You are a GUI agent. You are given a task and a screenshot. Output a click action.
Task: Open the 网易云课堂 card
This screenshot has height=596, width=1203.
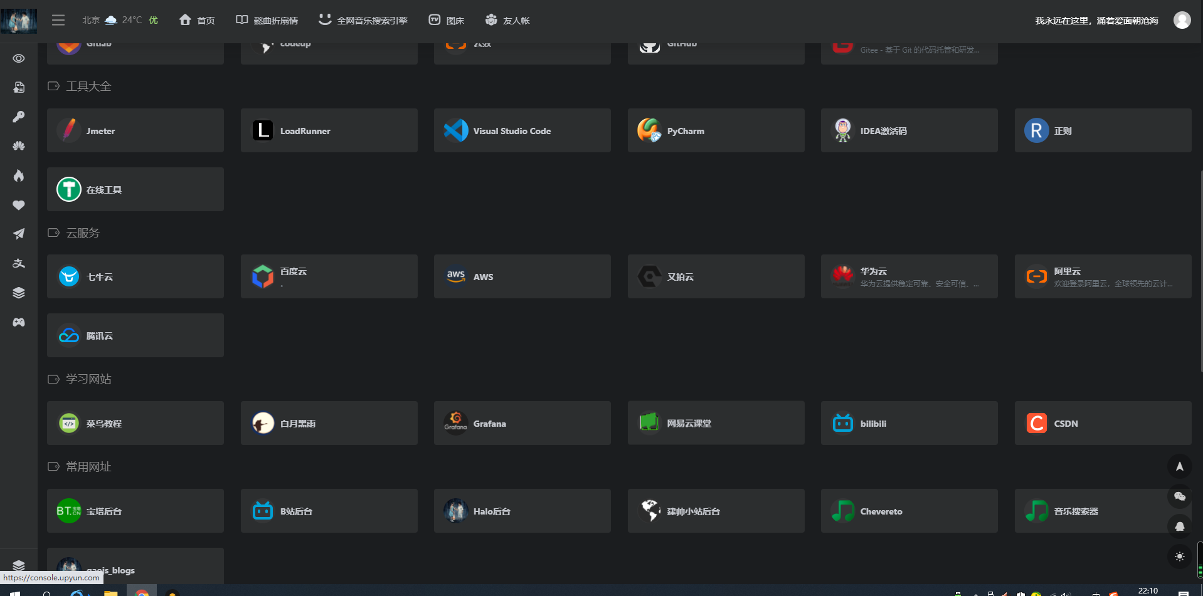point(716,423)
